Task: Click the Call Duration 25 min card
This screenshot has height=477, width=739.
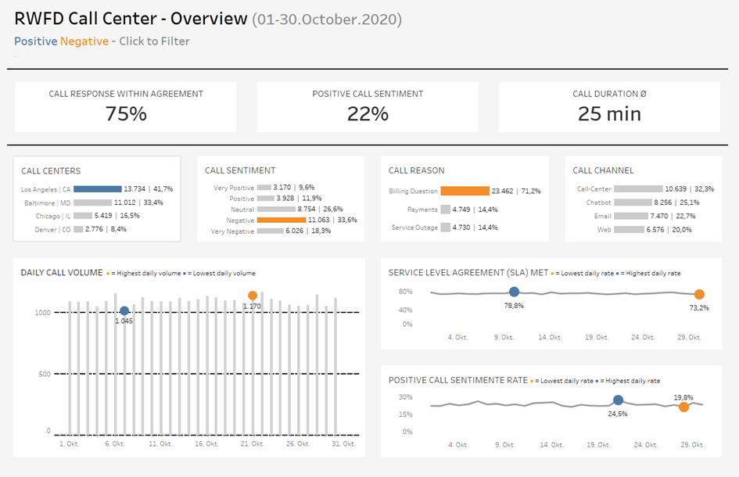Action: [609, 107]
